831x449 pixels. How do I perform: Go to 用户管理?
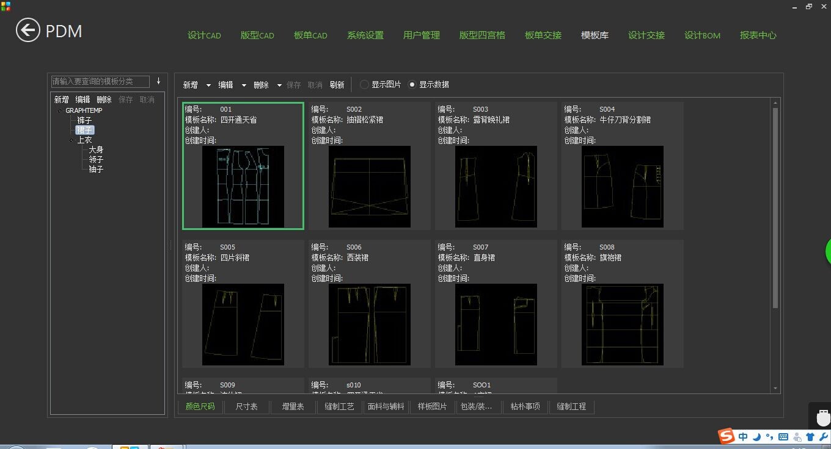point(422,35)
